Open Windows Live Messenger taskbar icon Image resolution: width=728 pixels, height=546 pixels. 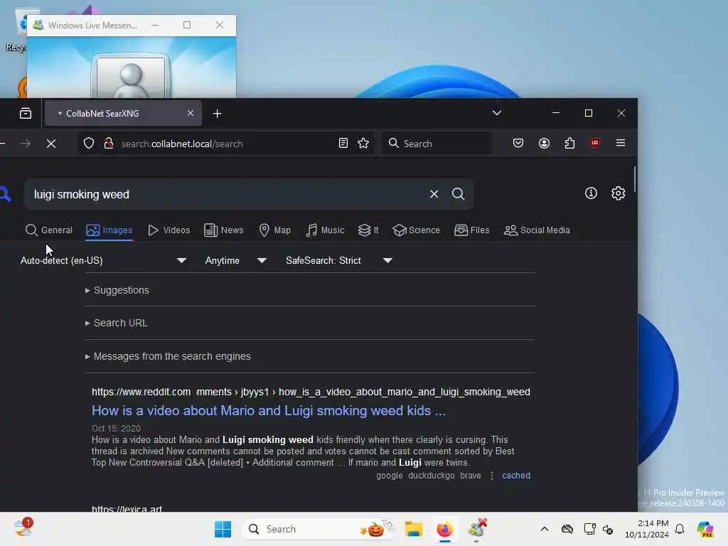(x=477, y=529)
